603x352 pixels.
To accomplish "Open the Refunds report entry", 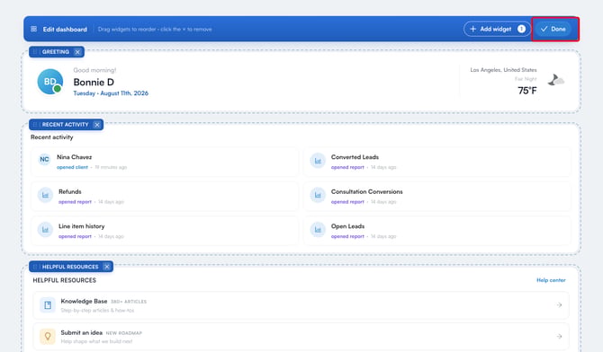I will point(165,197).
